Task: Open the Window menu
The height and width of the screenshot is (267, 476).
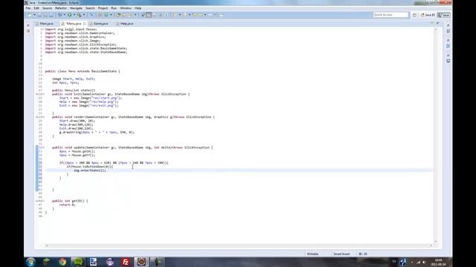Action: point(126,8)
